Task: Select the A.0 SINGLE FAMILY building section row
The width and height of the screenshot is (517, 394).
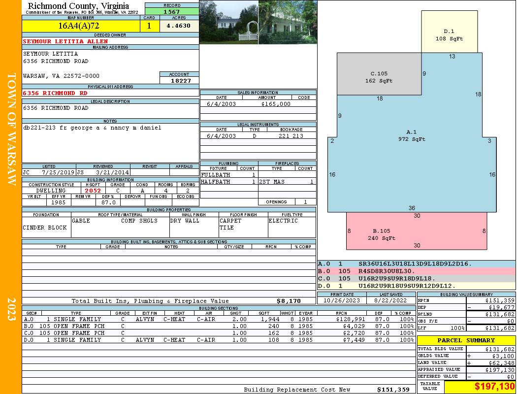Action: 218,319
